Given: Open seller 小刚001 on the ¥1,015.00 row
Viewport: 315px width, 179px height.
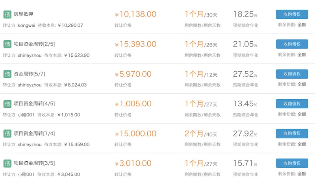Looking at the screenshot, I should coord(26,115).
